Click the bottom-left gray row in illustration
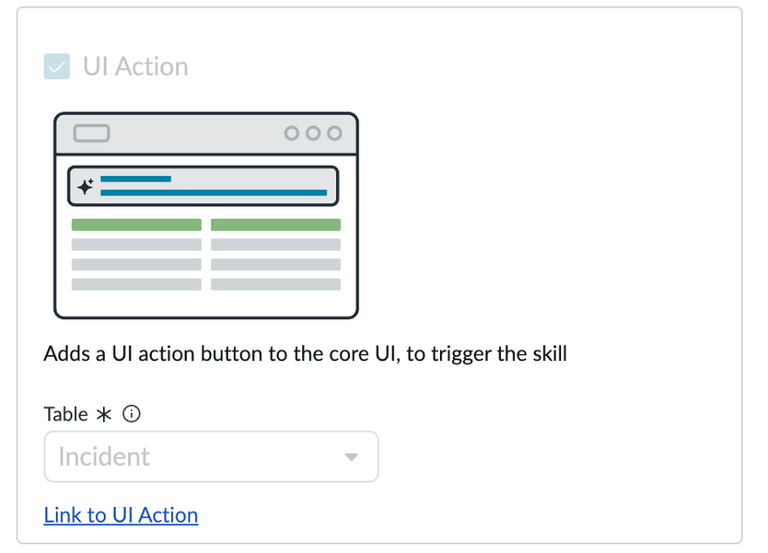 point(136,284)
